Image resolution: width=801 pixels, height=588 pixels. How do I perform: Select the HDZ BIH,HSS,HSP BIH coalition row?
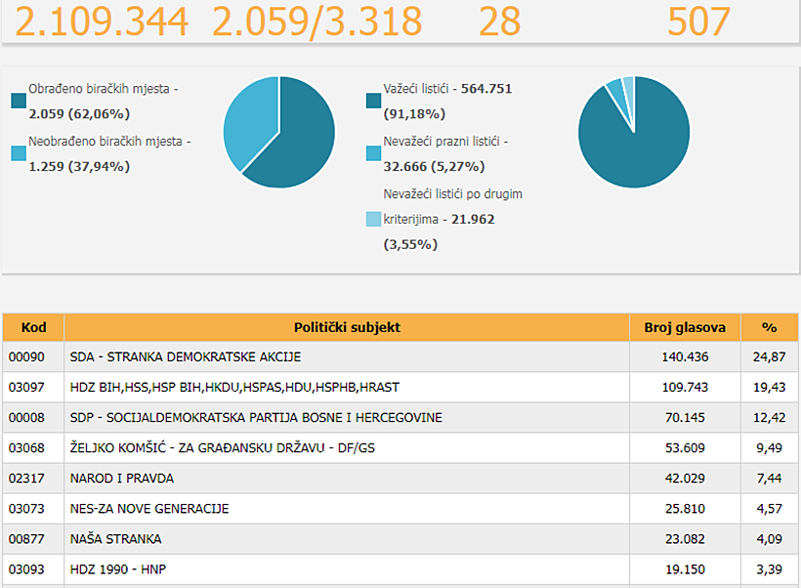400,387
